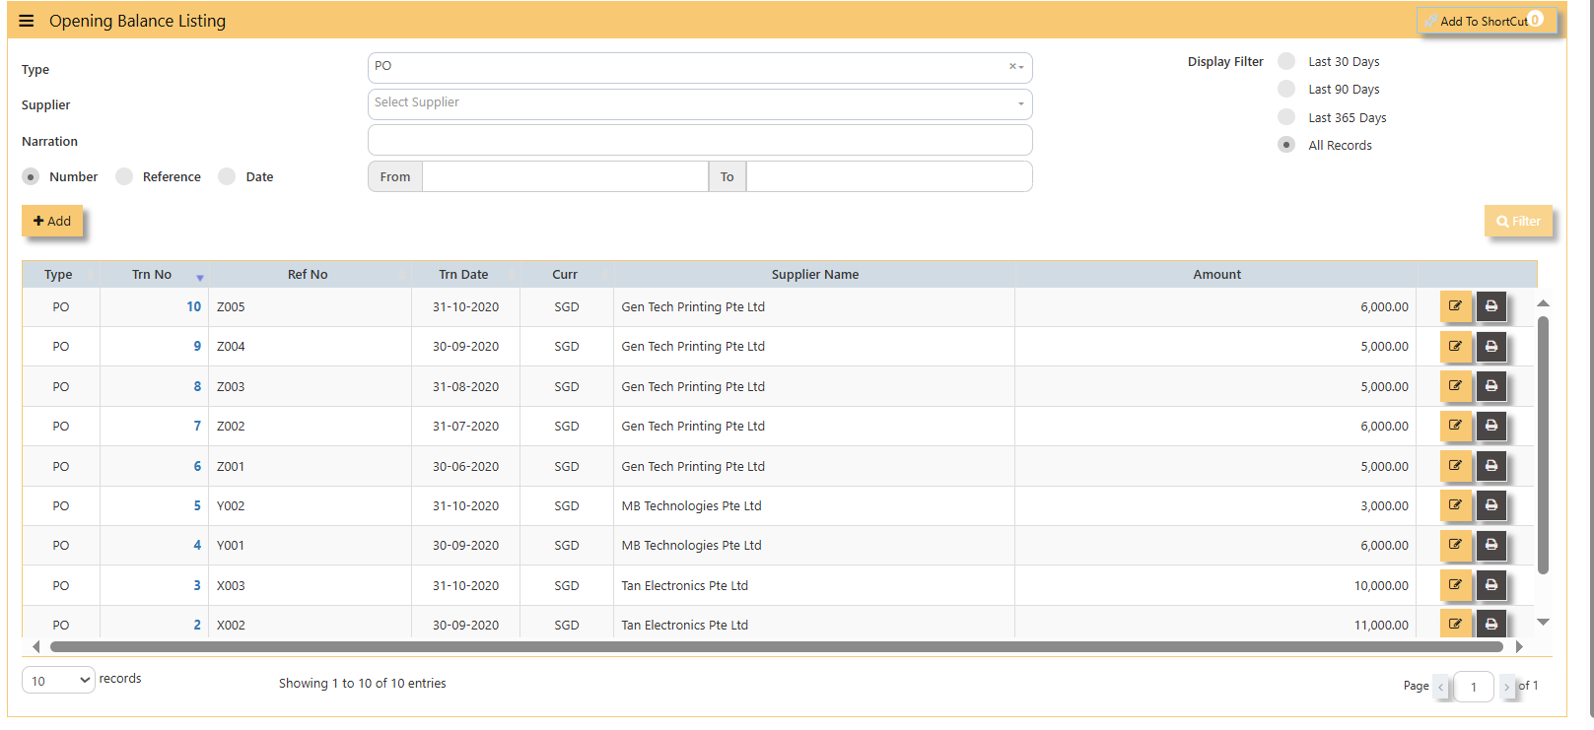Focus the Narration input field
The width and height of the screenshot is (1594, 730).
pos(700,140)
